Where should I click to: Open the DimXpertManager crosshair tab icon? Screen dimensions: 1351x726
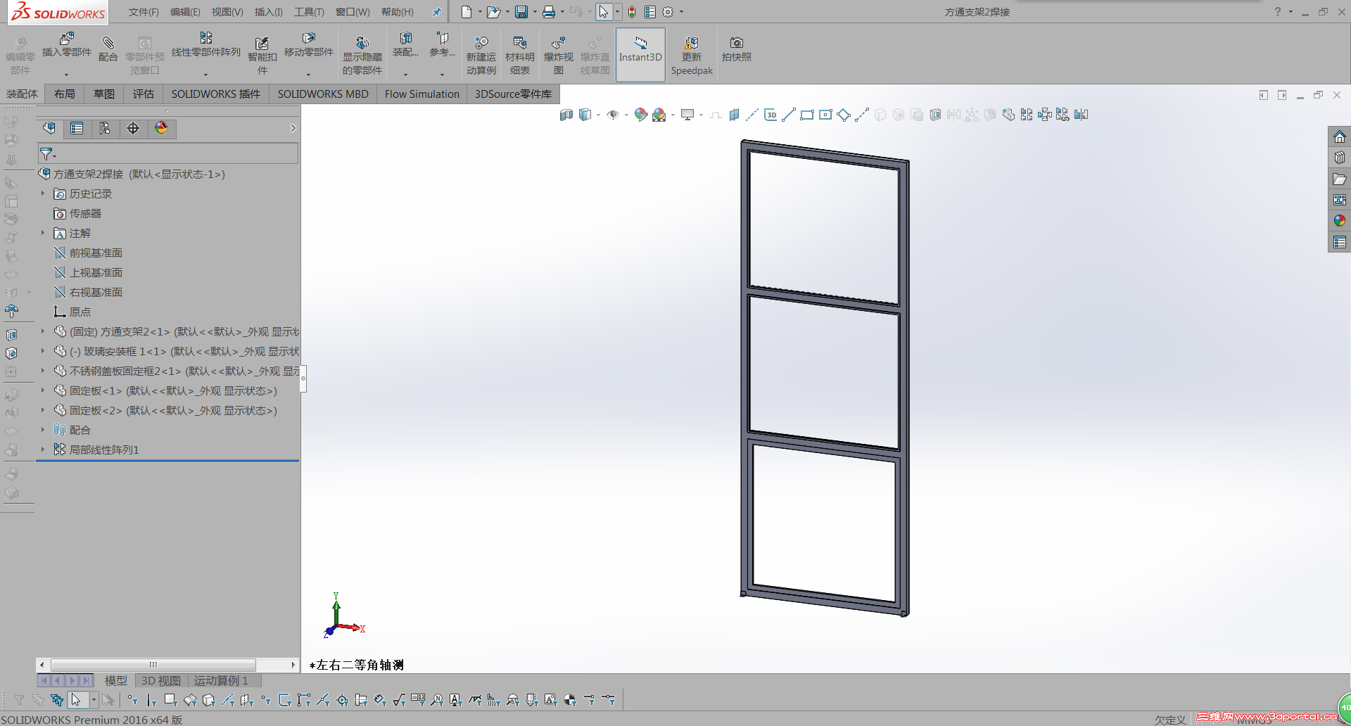[133, 128]
